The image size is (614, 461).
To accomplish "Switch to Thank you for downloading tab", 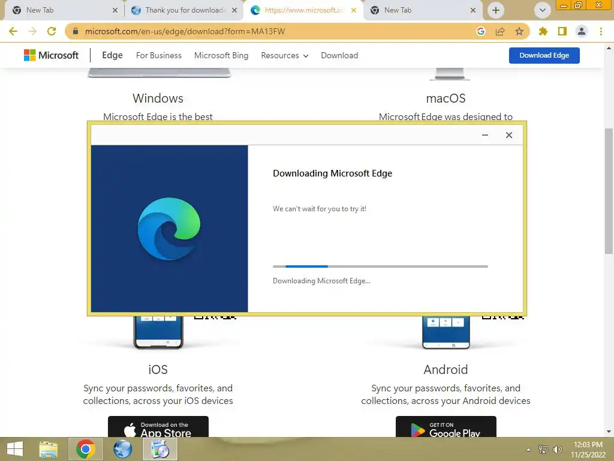I will (185, 10).
